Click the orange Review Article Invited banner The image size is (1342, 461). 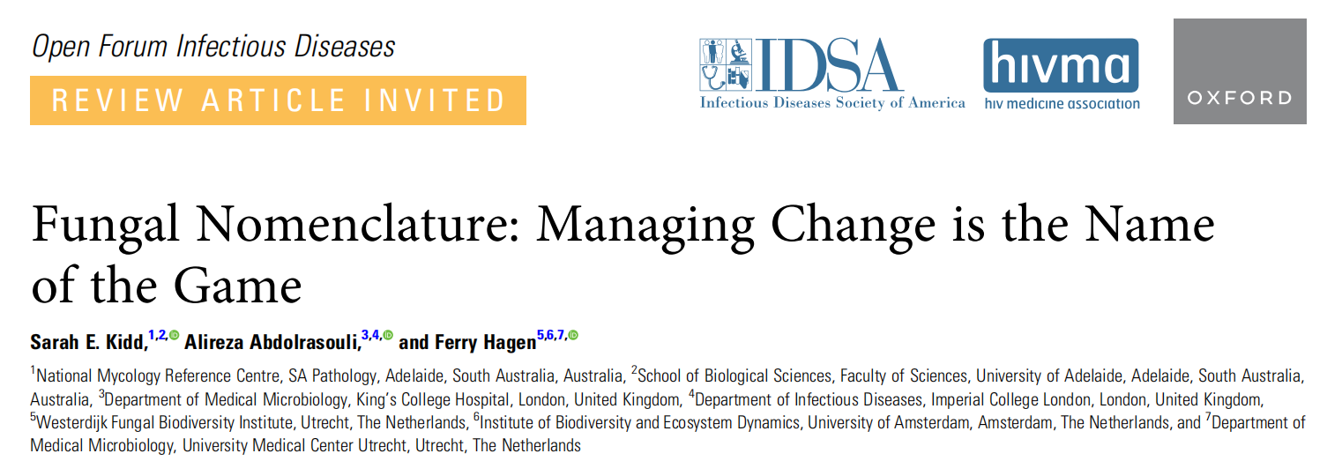click(x=278, y=100)
